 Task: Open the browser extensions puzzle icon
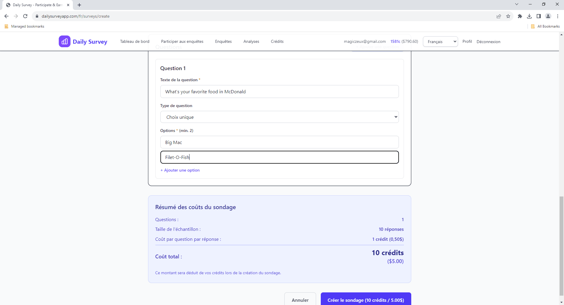(x=520, y=16)
